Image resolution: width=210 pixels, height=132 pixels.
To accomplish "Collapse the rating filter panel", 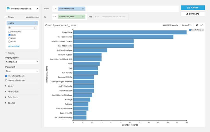I will [x=8, y=23].
